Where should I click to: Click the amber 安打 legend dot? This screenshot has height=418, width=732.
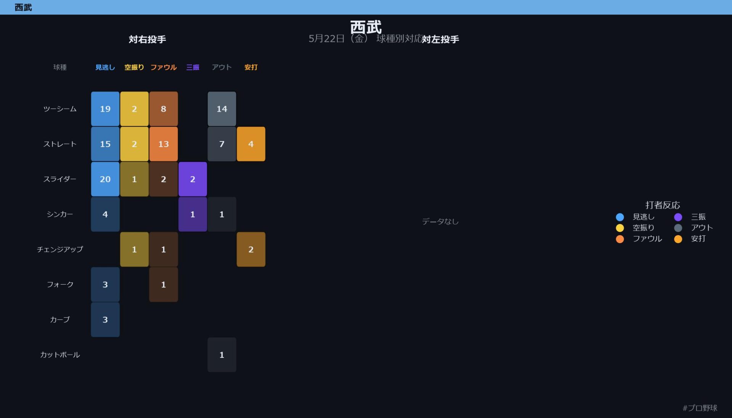point(678,239)
